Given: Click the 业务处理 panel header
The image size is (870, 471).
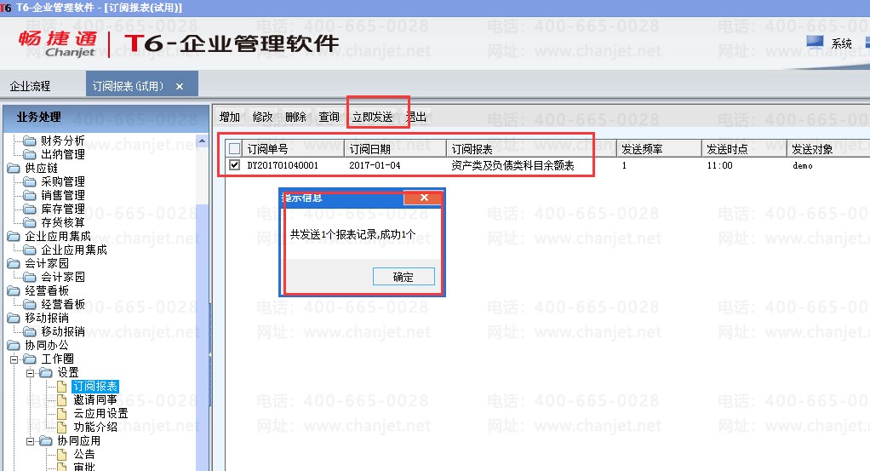Looking at the screenshot, I should (x=106, y=118).
